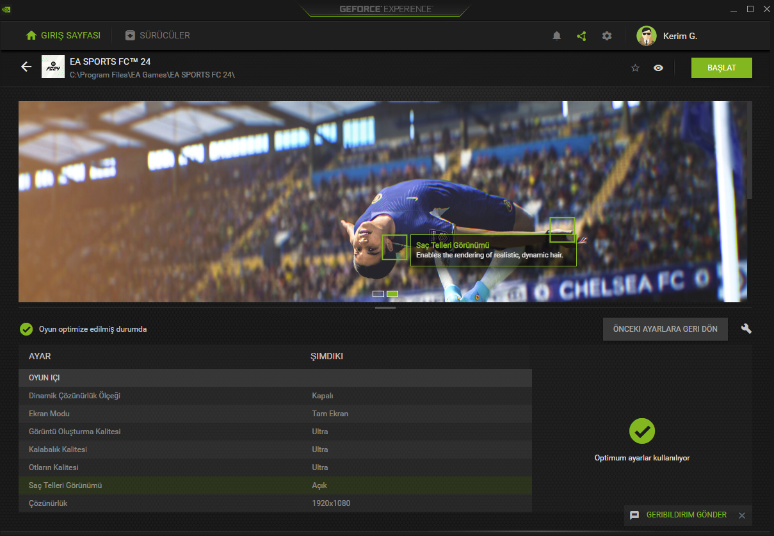Click the large optimum settings checkmark
This screenshot has height=536, width=774.
(x=642, y=431)
